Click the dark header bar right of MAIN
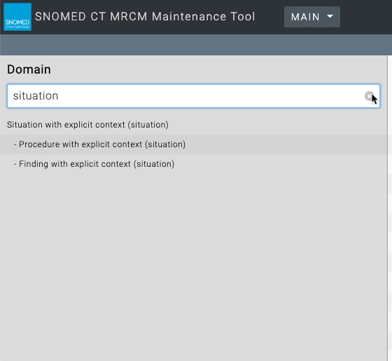The width and height of the screenshot is (392, 361). click(366, 17)
